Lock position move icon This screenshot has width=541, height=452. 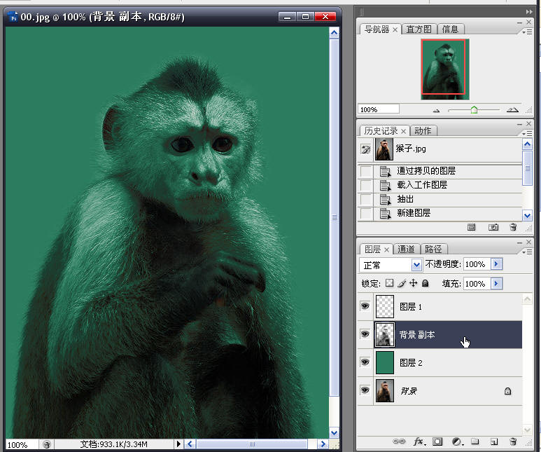(414, 283)
